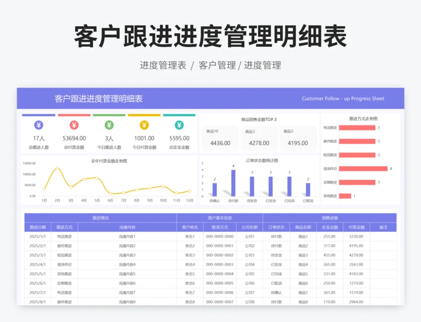This screenshot has height=322, width=421.
Task: Click the 商品销售金额TOP.3 heading
Action: 259,119
